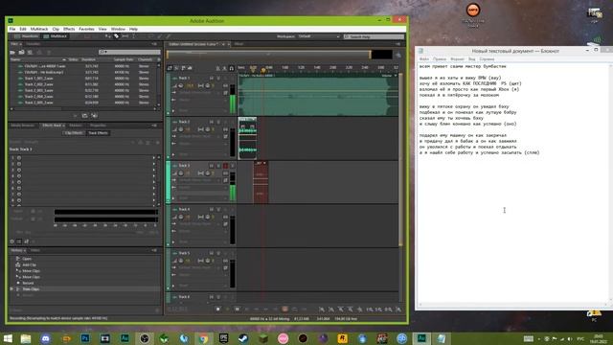Open effects rack slot 5 arrow menu
The width and height of the screenshot is (613, 345).
coord(153,182)
